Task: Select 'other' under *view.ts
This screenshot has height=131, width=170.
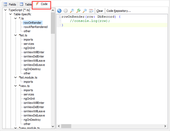Action: coord(27,124)
